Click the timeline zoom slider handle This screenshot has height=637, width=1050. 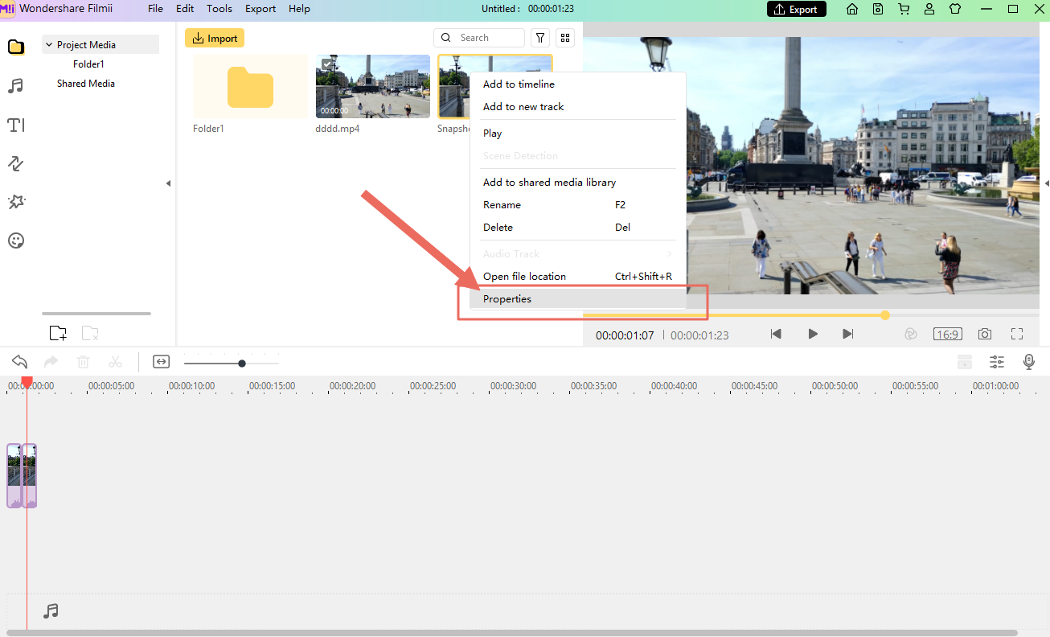click(x=242, y=364)
